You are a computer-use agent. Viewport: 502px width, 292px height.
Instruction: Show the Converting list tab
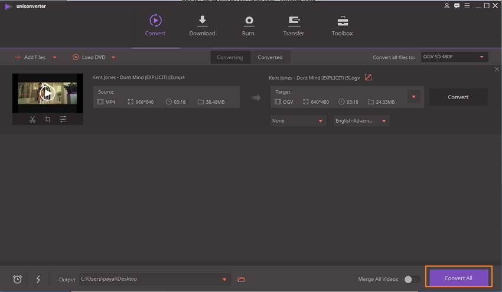(230, 57)
